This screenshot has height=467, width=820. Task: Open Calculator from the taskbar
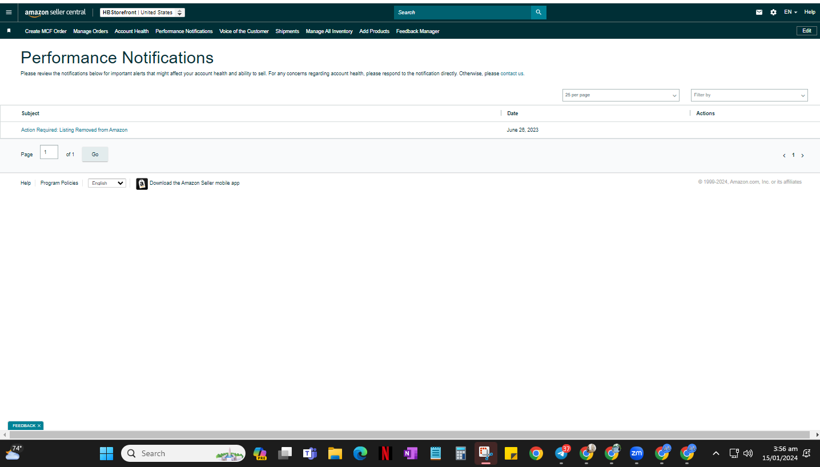tap(461, 453)
